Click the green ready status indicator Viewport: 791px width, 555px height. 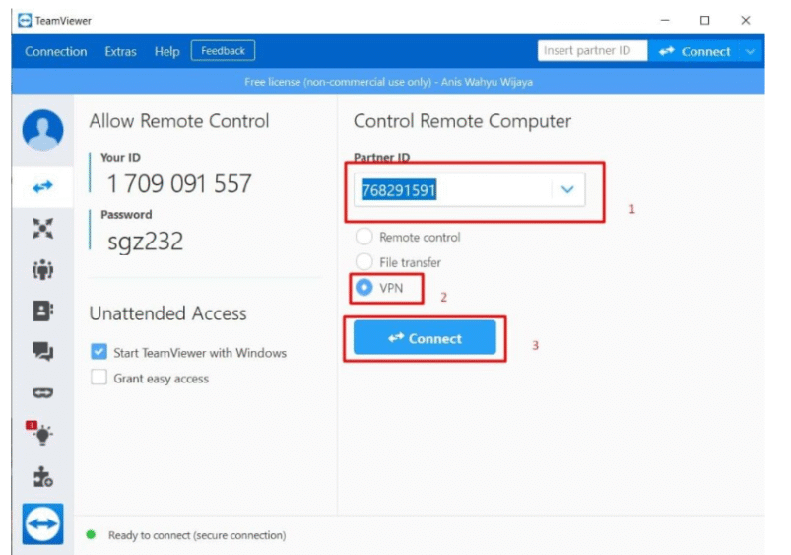pos(91,535)
